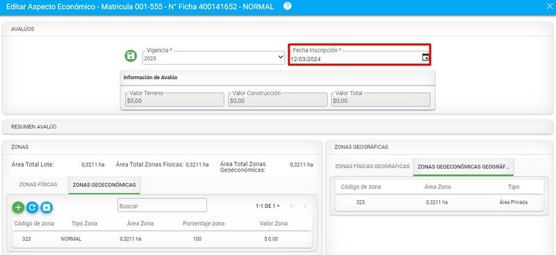Viewport: 556px width, 255px height.
Task: Select the NORMAL tipo zona cell
Action: click(x=72, y=239)
